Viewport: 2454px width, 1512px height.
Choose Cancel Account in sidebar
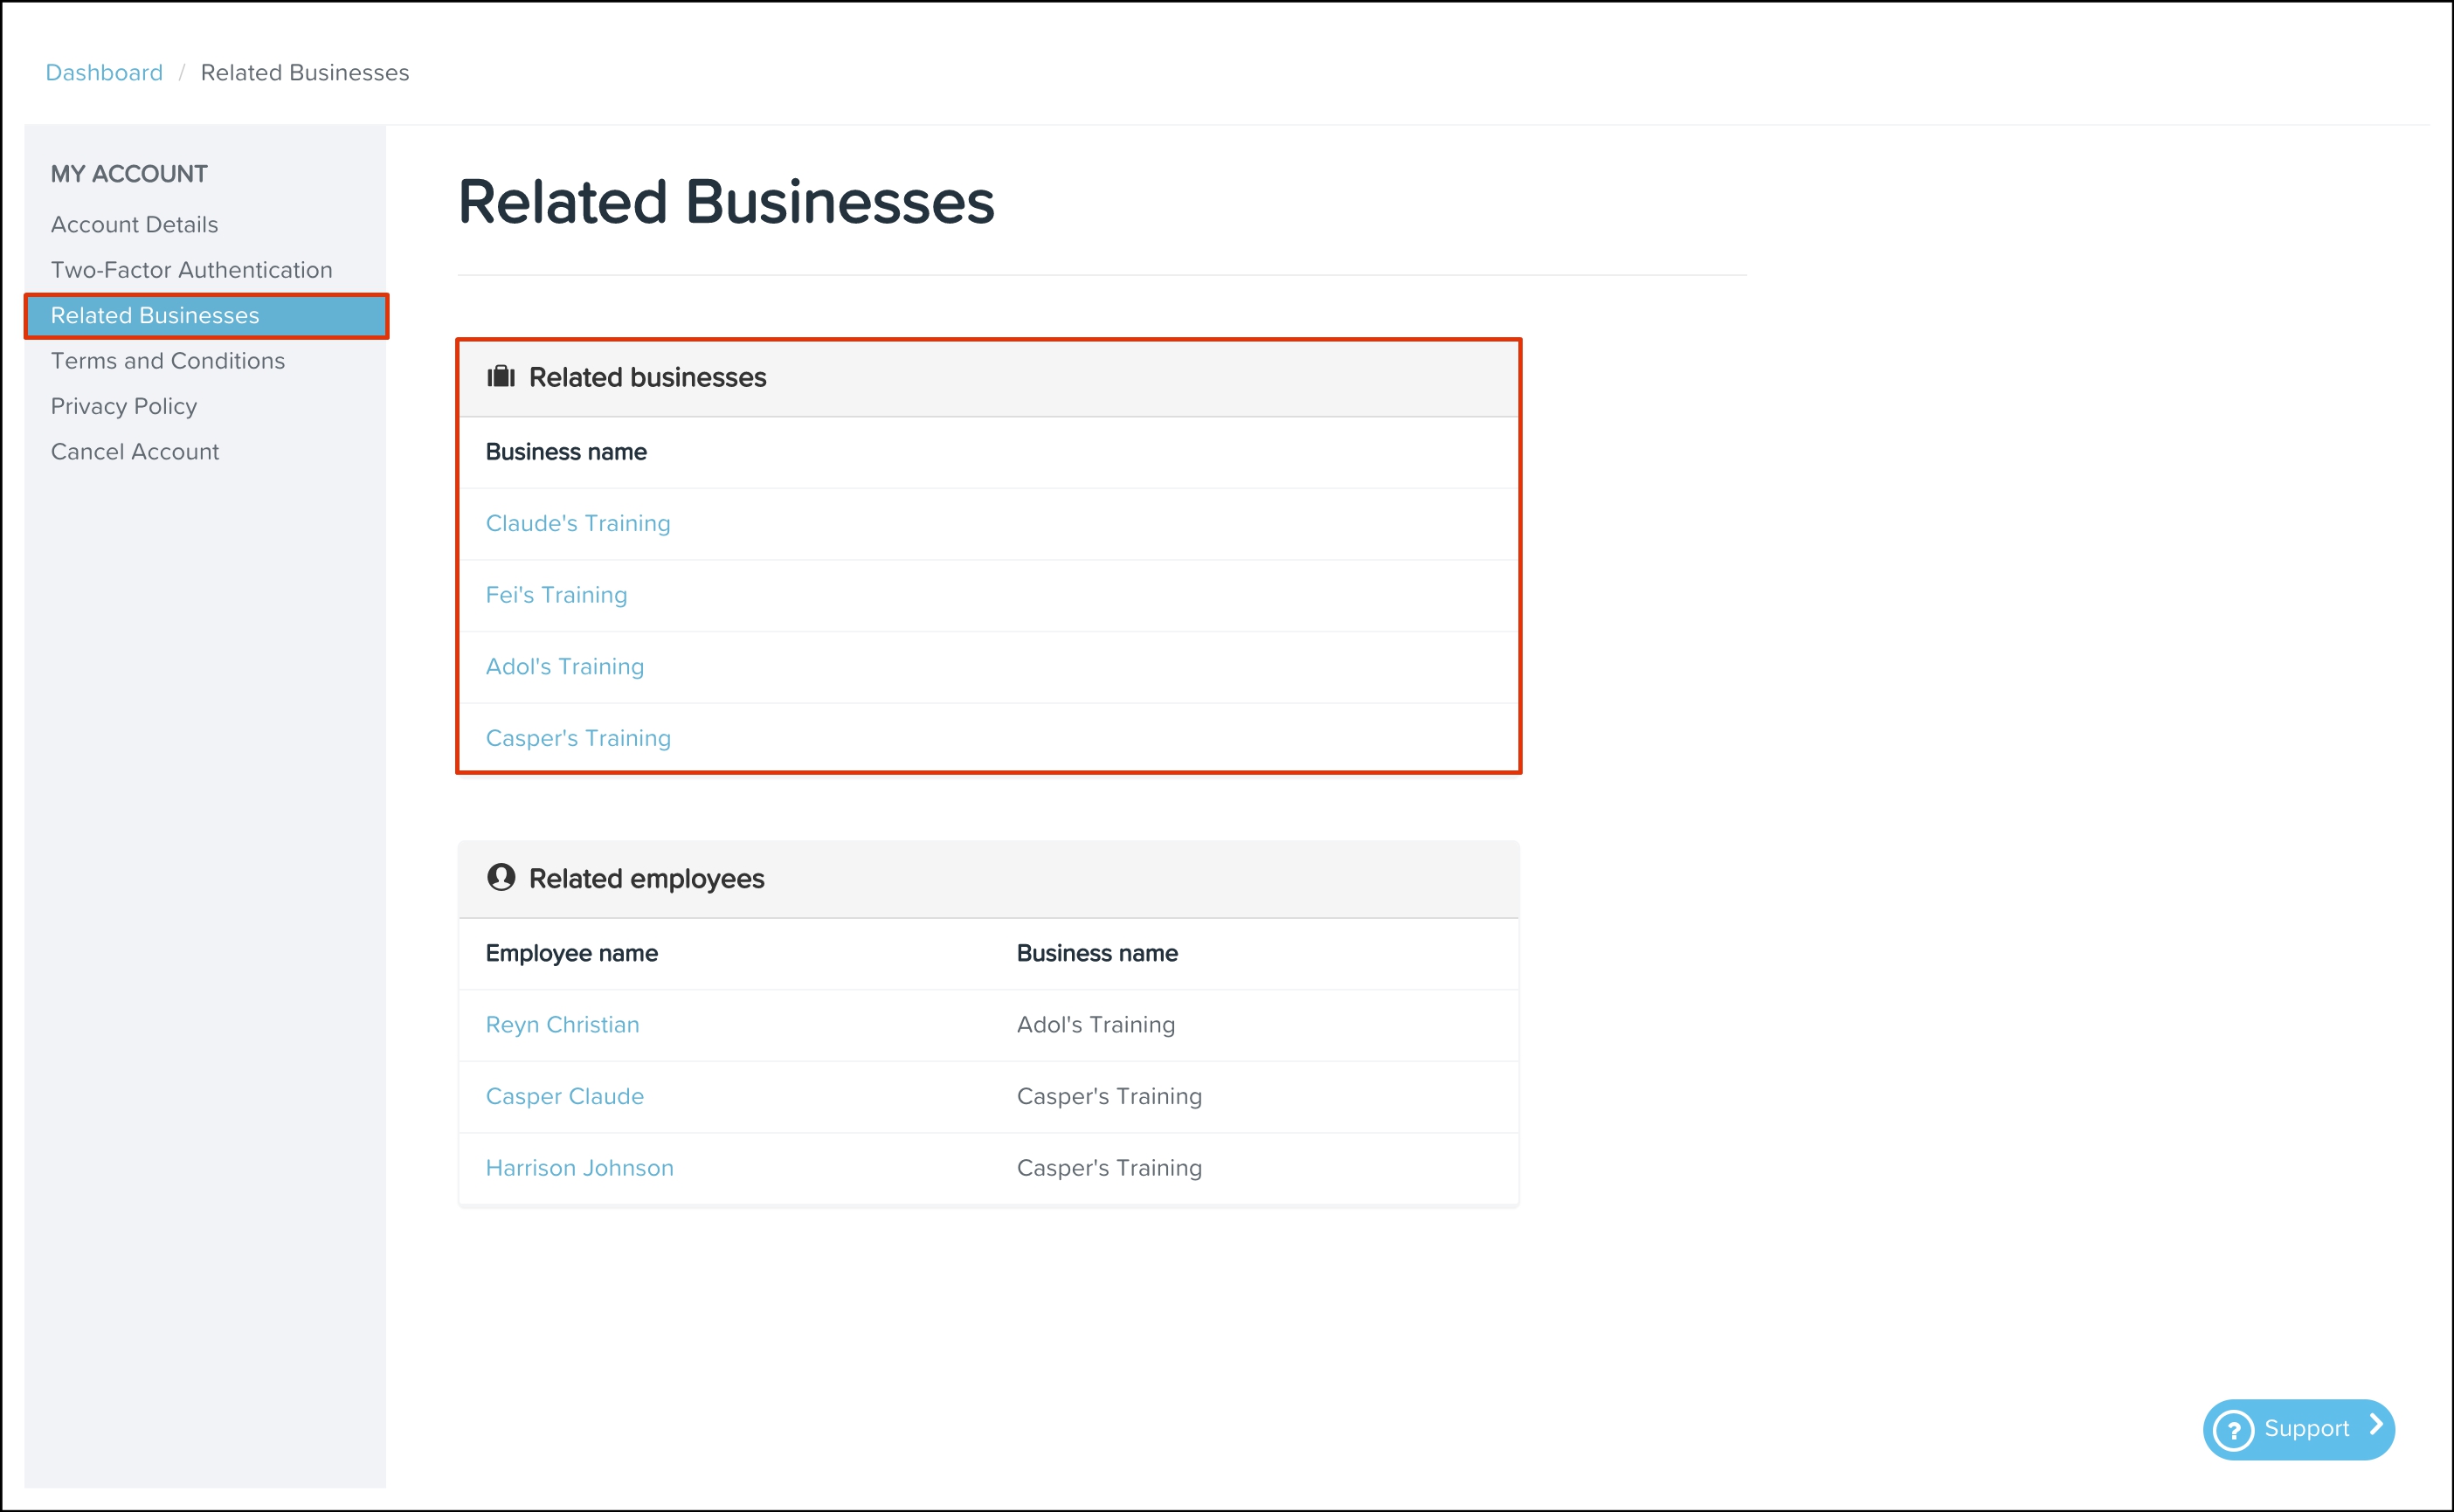click(x=135, y=452)
